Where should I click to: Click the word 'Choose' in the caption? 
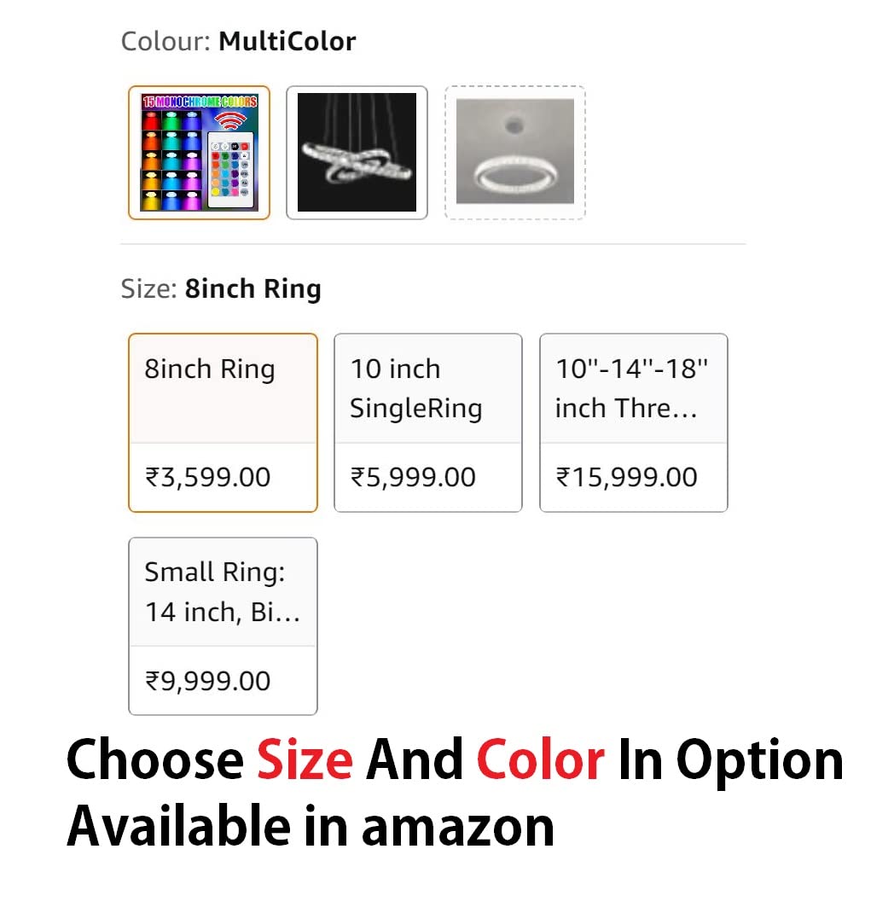(x=155, y=759)
